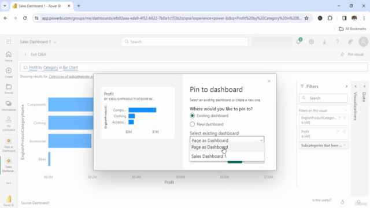Click the Power BI header Search box
Viewport: 370px width, 208px height.
point(185,42)
